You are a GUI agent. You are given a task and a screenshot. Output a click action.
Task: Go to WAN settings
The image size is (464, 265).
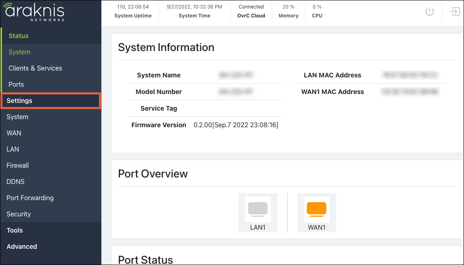click(14, 133)
